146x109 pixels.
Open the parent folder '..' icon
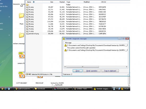tap(27, 5)
